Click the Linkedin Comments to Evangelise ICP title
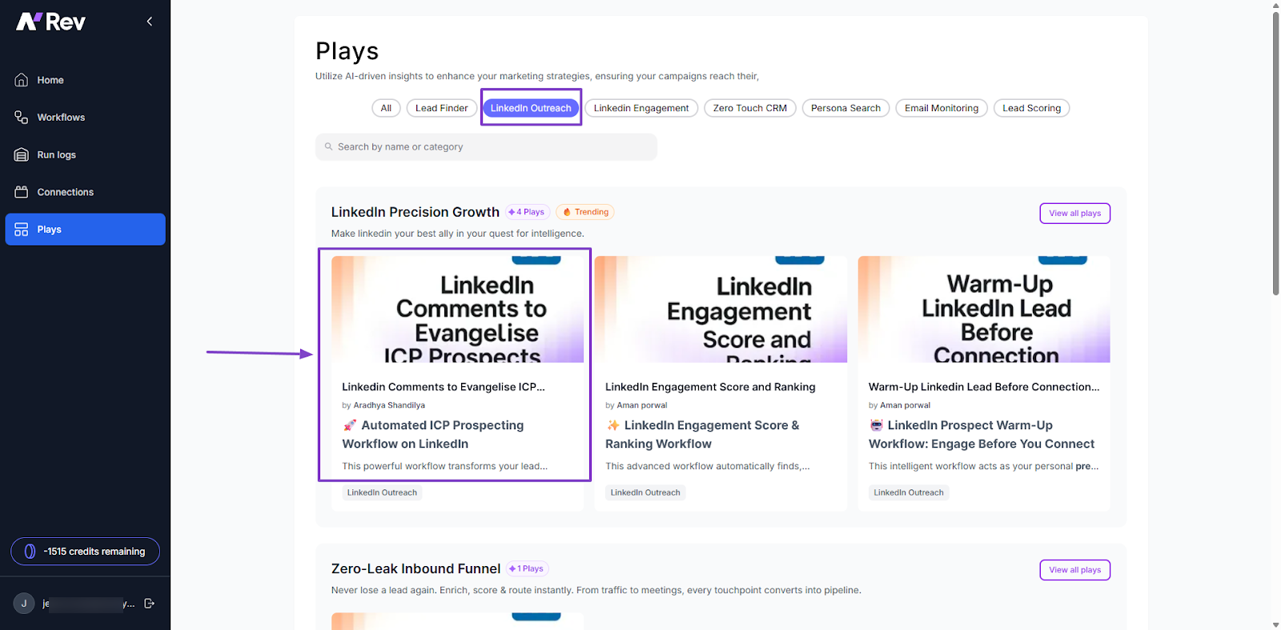 pos(443,387)
